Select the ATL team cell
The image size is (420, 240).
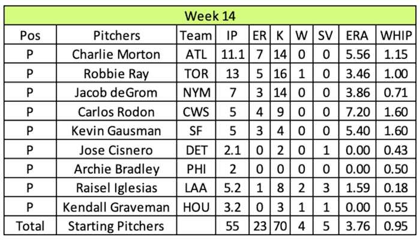[196, 55]
